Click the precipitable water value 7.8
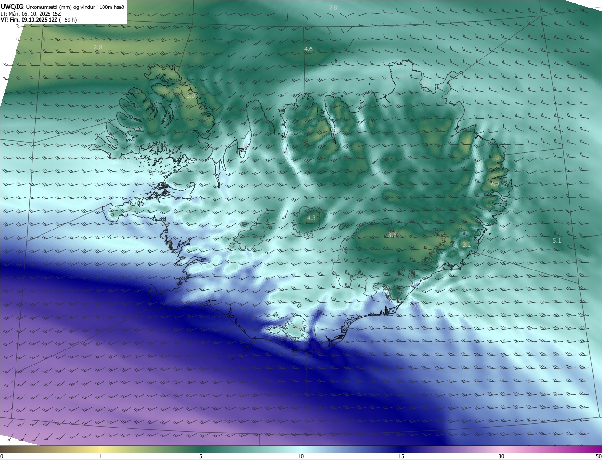 tap(333, 8)
